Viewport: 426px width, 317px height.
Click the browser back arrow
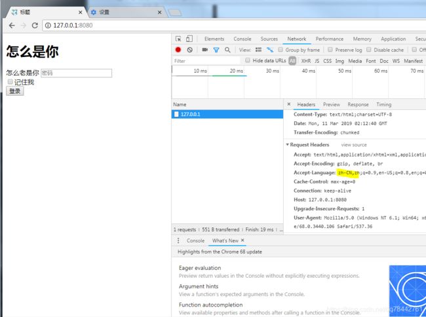[x=12, y=26]
